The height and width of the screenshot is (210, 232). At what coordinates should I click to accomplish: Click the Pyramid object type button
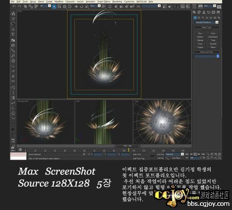213,44
